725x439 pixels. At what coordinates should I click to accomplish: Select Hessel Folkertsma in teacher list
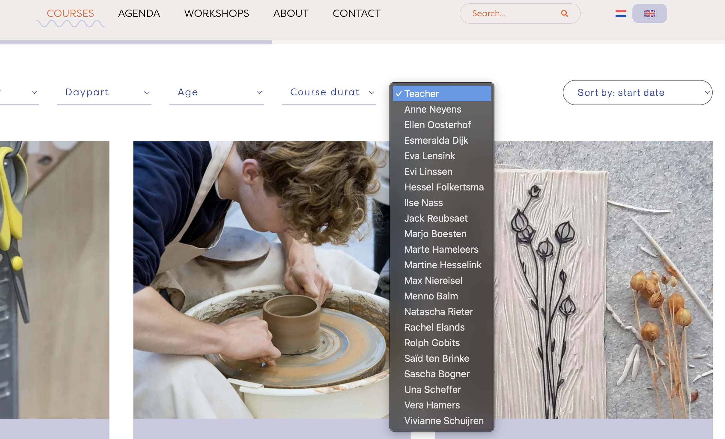click(444, 187)
